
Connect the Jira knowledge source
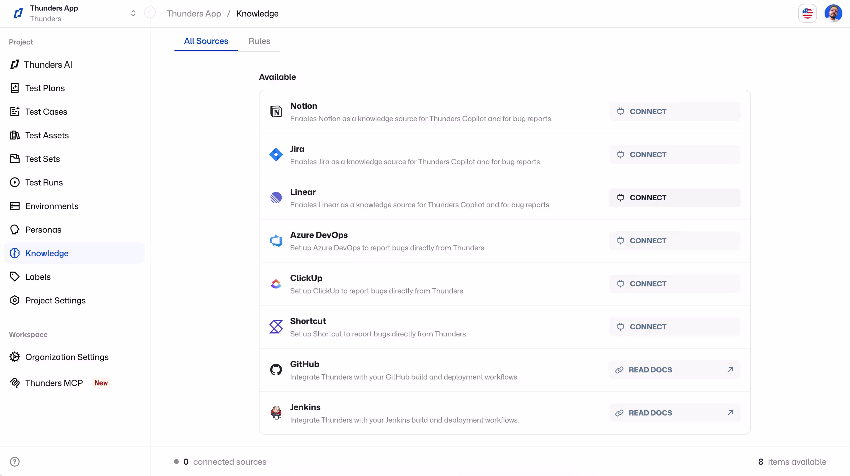pyautogui.click(x=674, y=155)
